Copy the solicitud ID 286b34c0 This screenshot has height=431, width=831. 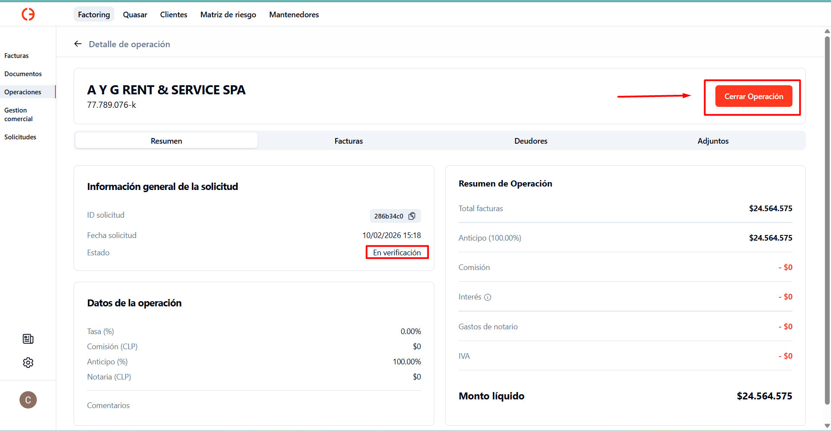click(412, 216)
